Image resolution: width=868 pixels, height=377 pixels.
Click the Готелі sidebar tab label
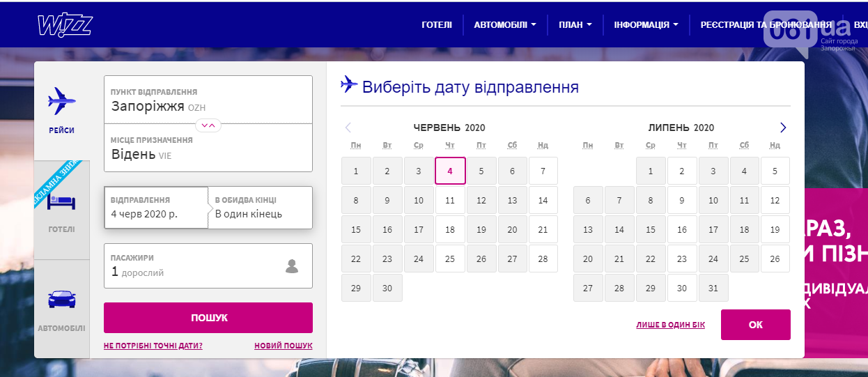pyautogui.click(x=62, y=229)
